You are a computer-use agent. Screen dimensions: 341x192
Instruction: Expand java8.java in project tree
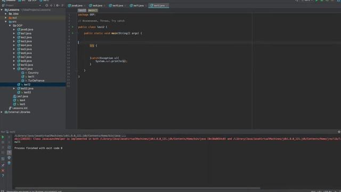point(14,29)
